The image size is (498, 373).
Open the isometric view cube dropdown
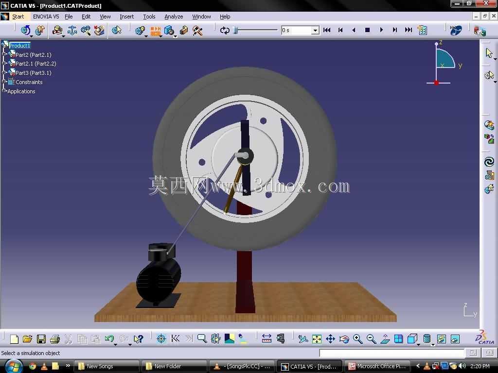[419, 344]
